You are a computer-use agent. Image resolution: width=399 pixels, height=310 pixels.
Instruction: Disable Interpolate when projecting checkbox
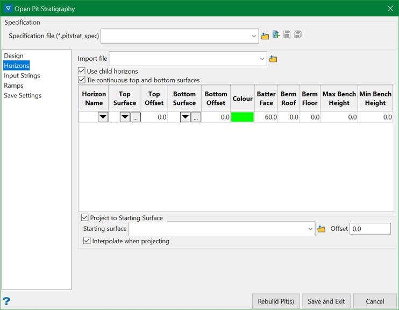(x=87, y=241)
